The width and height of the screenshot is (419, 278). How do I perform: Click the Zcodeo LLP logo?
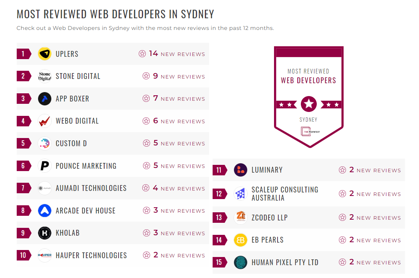pos(241,218)
